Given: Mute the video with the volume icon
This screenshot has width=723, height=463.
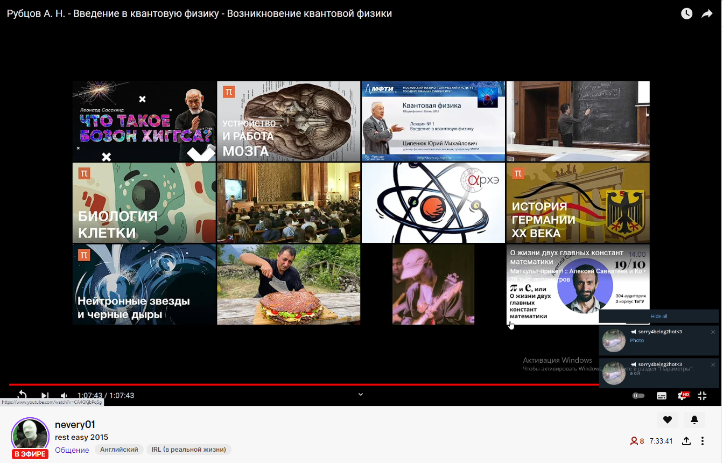Looking at the screenshot, I should tap(64, 395).
